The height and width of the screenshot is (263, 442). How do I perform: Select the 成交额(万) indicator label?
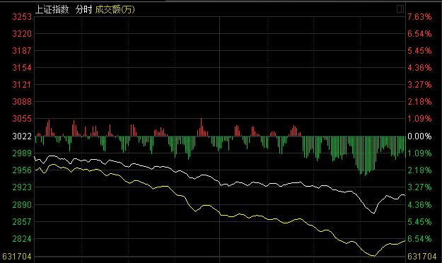point(115,10)
